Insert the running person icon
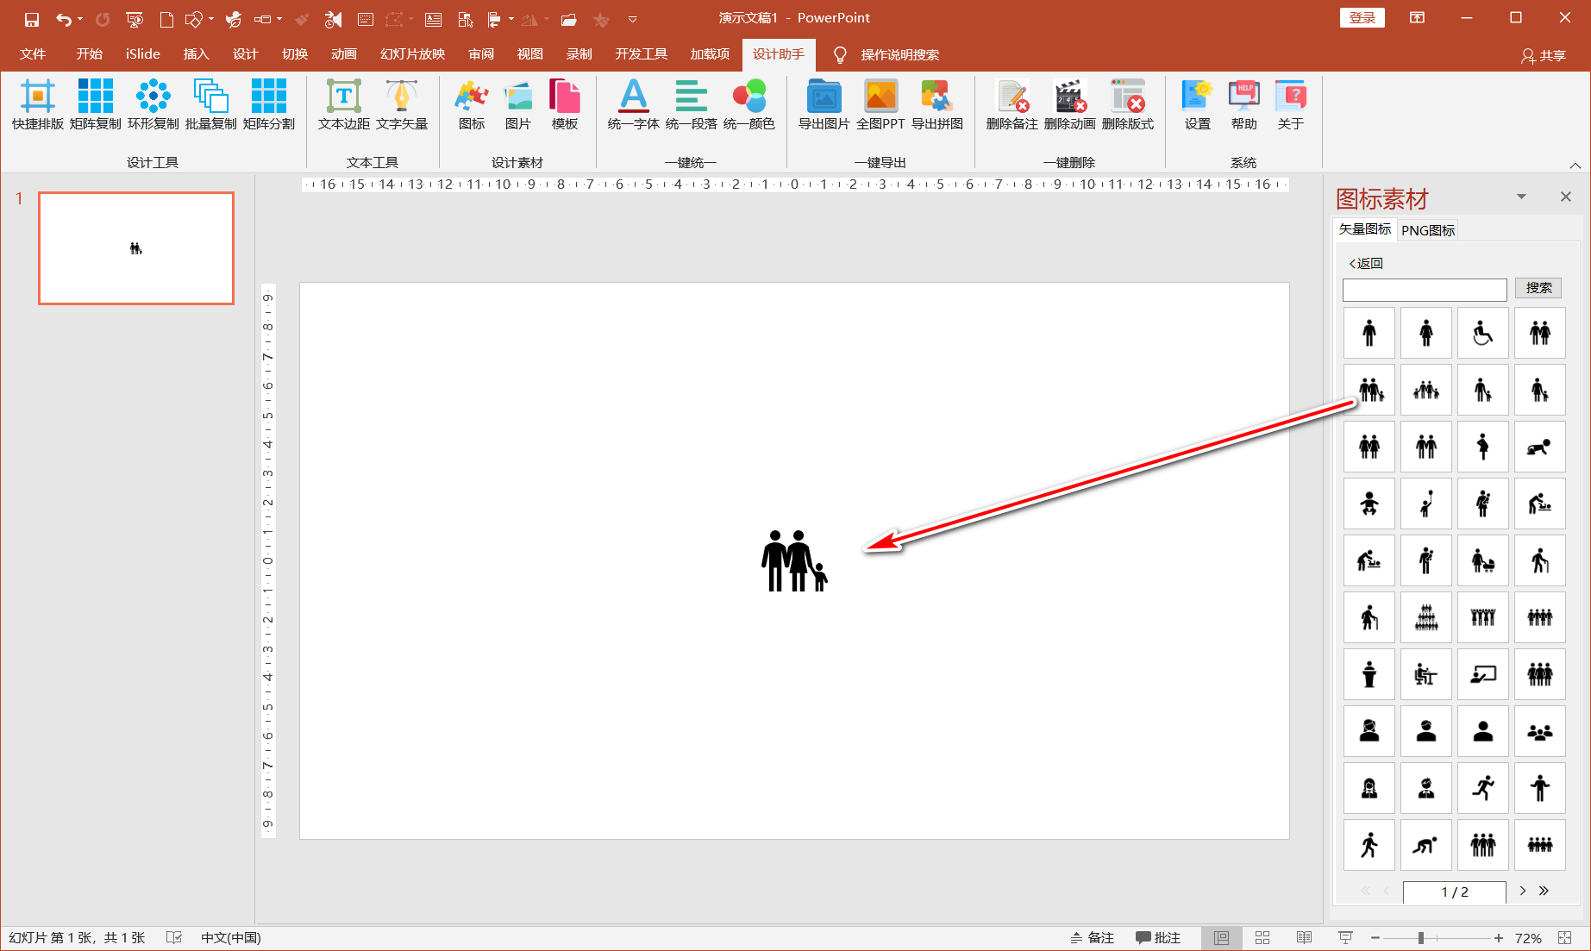 [x=1483, y=788]
